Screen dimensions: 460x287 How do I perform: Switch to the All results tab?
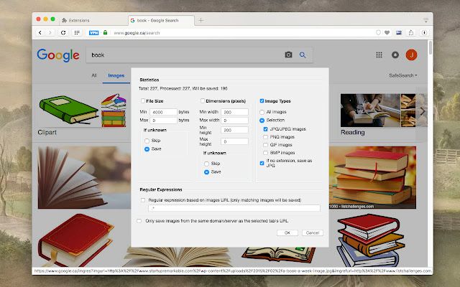[x=94, y=75]
